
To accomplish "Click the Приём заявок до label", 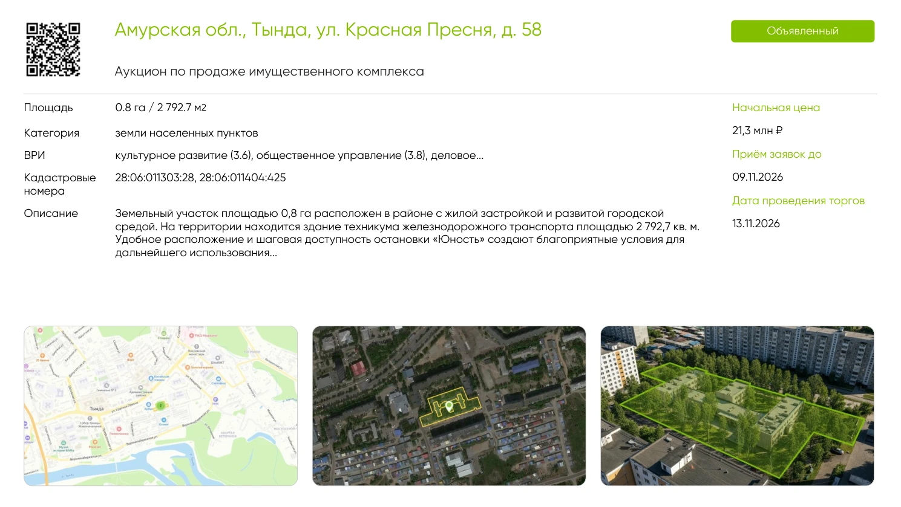I will tap(777, 154).
